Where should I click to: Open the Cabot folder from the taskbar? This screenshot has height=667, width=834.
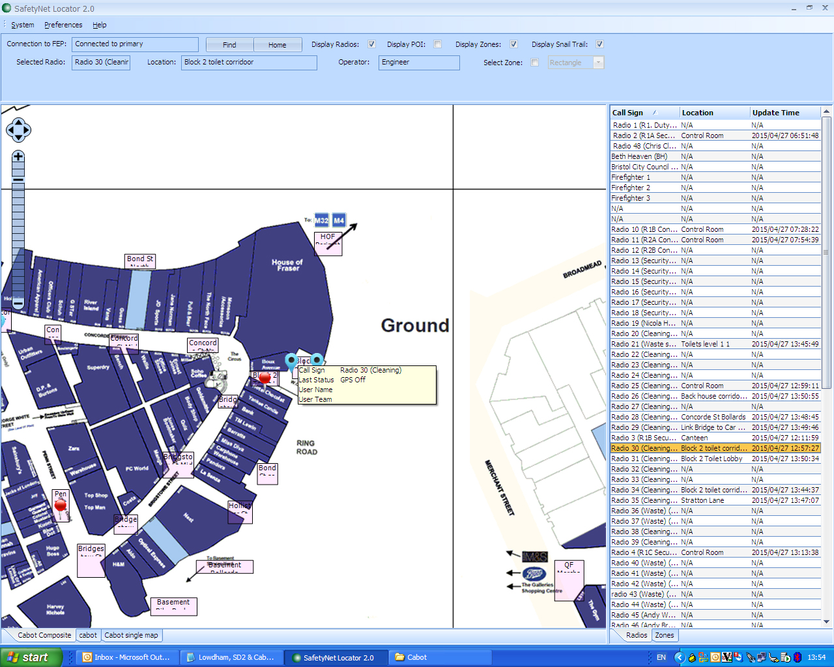tap(439, 657)
